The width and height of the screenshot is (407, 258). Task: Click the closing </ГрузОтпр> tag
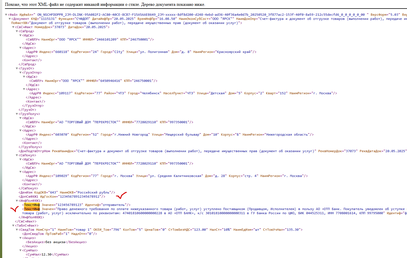[x=33, y=106]
